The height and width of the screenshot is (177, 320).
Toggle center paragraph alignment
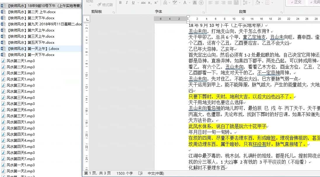(x=216, y=3)
